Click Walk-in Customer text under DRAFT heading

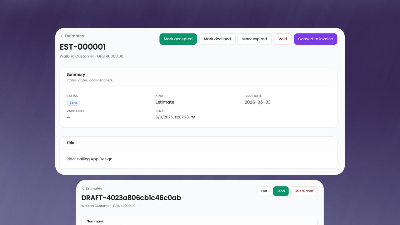tap(96, 206)
